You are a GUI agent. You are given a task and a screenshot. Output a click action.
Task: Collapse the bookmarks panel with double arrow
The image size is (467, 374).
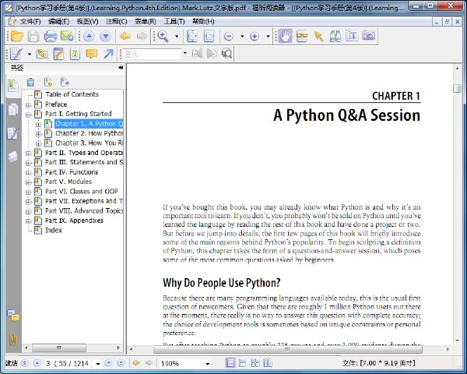(121, 68)
